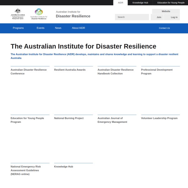Click the Website button in header

pos(166,11)
